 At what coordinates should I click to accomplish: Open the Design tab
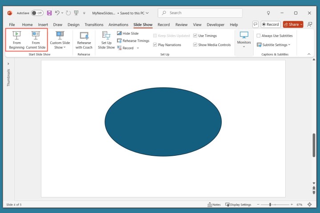73,25
